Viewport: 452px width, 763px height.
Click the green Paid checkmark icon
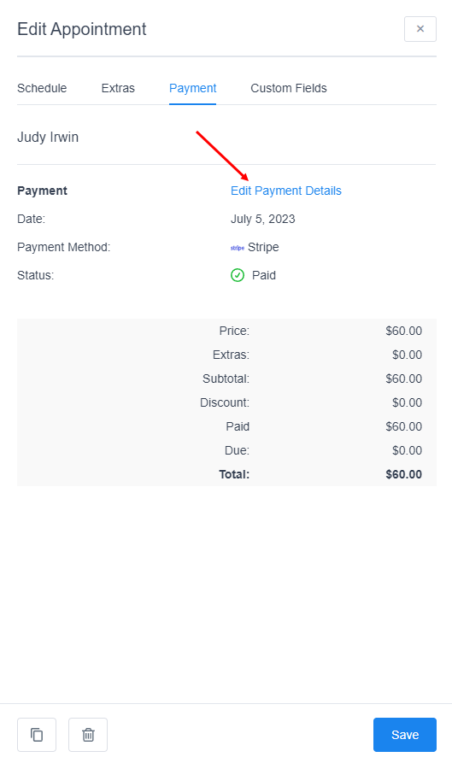238,275
